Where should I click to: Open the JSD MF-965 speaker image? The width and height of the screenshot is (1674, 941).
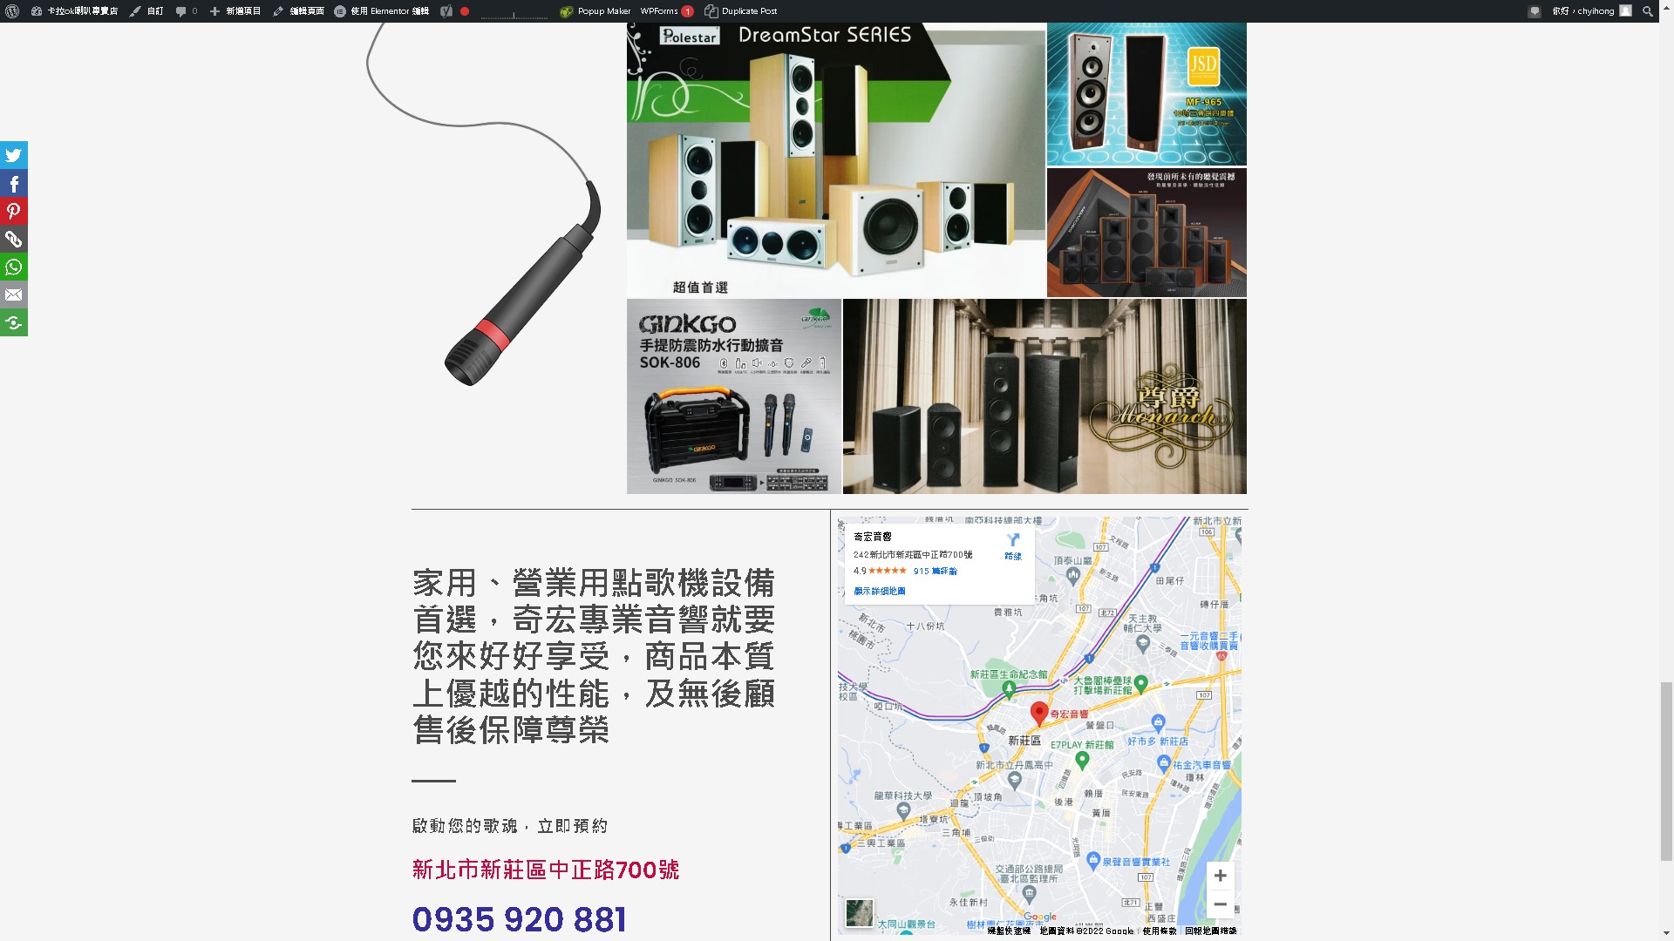pos(1147,94)
